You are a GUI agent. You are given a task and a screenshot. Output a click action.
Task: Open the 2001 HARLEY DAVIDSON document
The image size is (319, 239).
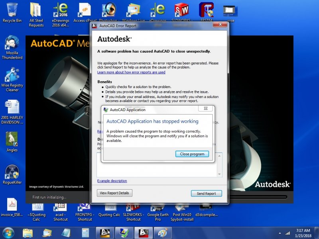(12, 112)
